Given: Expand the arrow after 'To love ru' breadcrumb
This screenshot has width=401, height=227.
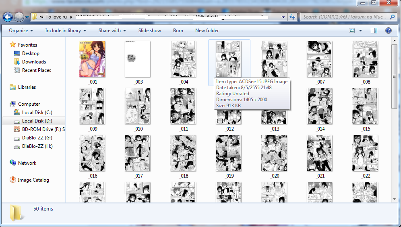Looking at the screenshot, I should tap(71, 17).
